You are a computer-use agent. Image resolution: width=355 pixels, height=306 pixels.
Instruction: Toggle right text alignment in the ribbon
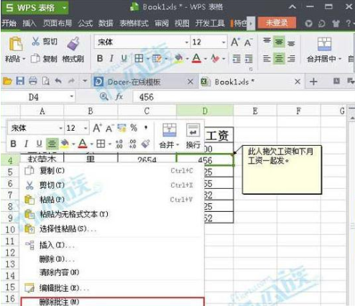coord(291,58)
